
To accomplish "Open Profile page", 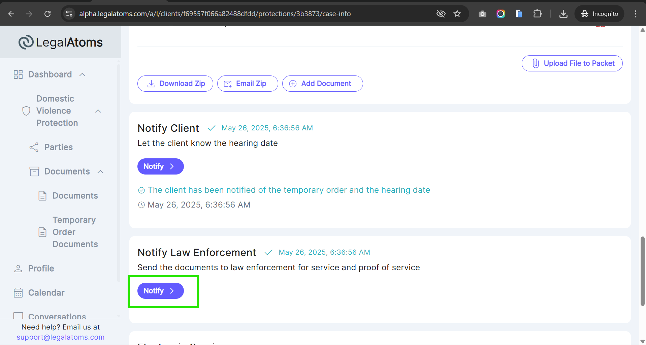I will pyautogui.click(x=41, y=269).
